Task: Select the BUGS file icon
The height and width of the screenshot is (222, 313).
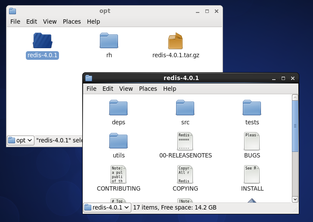Action: (x=252, y=141)
